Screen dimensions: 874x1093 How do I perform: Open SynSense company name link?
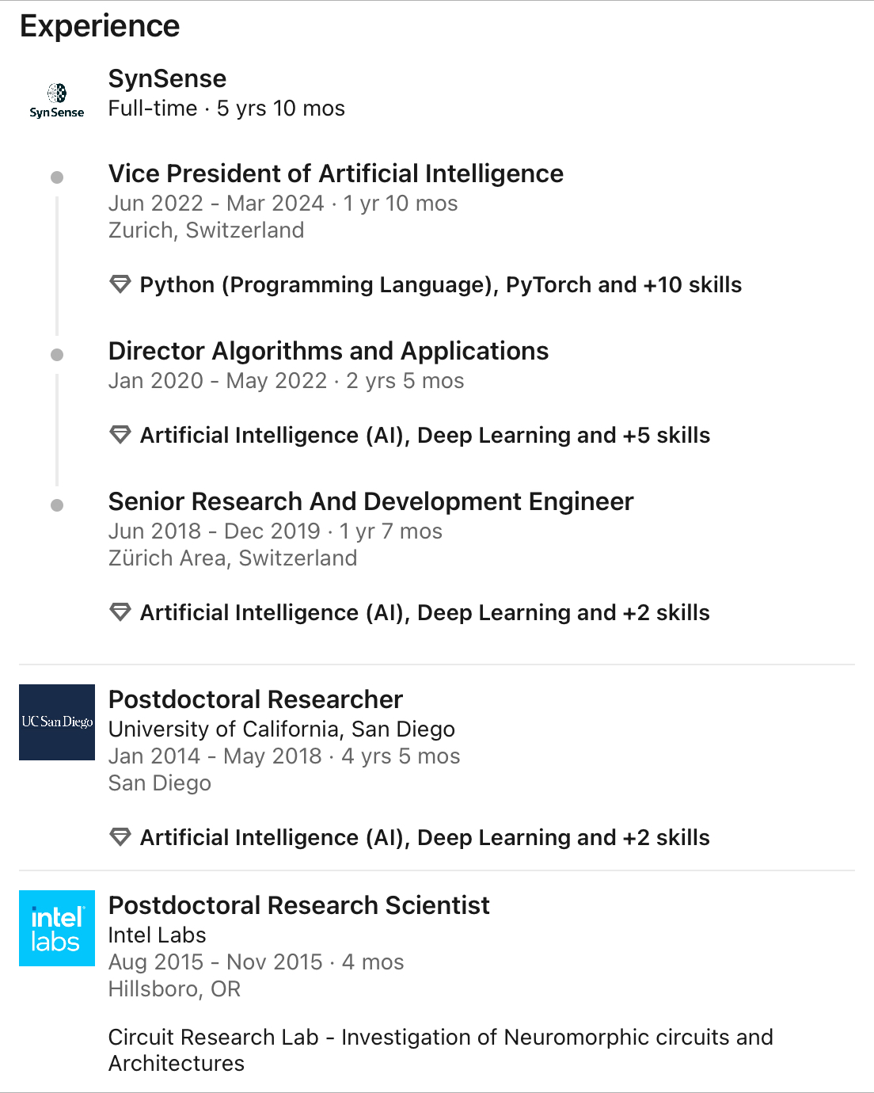click(x=167, y=78)
